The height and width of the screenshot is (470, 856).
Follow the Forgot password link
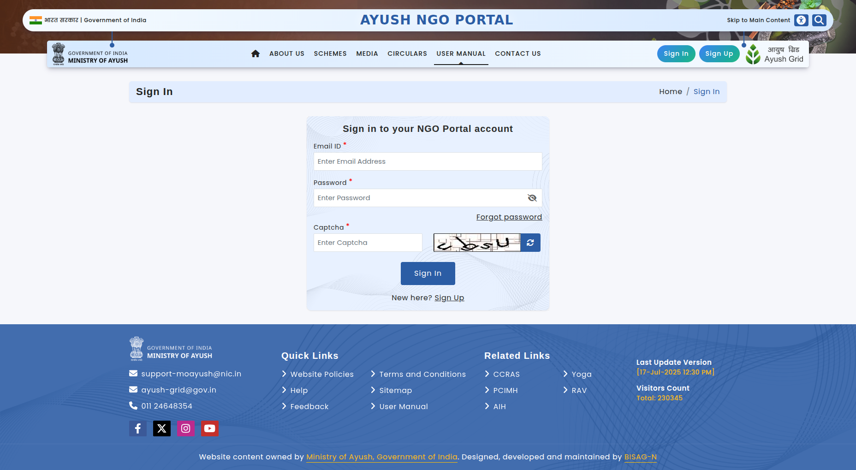coord(509,217)
